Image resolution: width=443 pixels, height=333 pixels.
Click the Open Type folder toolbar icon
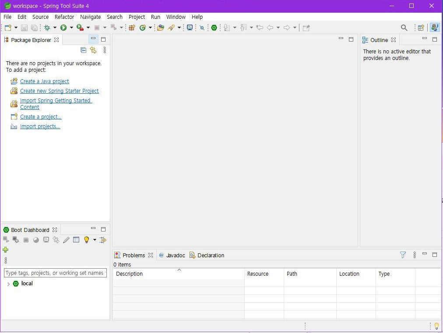click(x=161, y=28)
